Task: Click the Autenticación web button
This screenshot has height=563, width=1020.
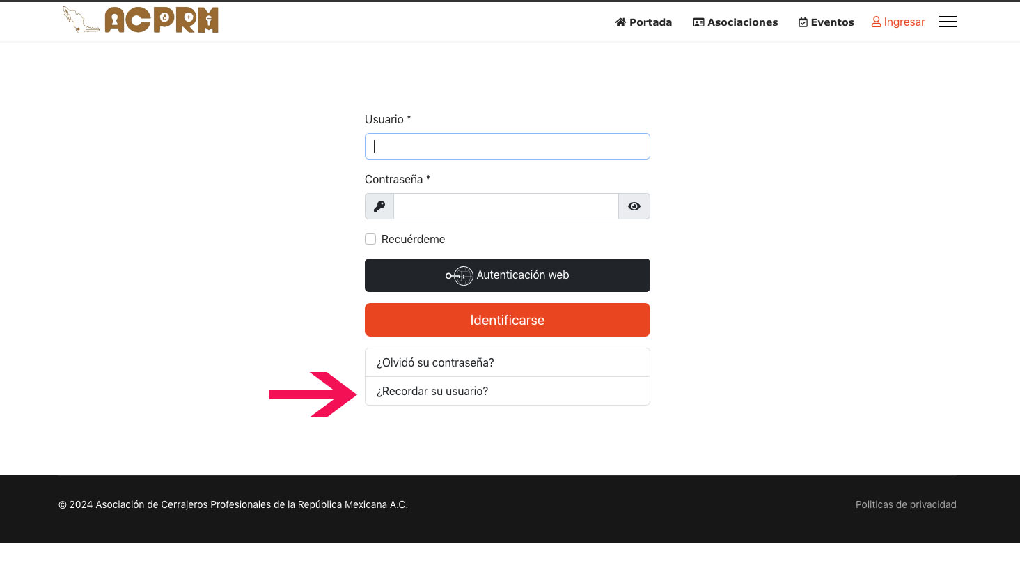Action: 508,275
